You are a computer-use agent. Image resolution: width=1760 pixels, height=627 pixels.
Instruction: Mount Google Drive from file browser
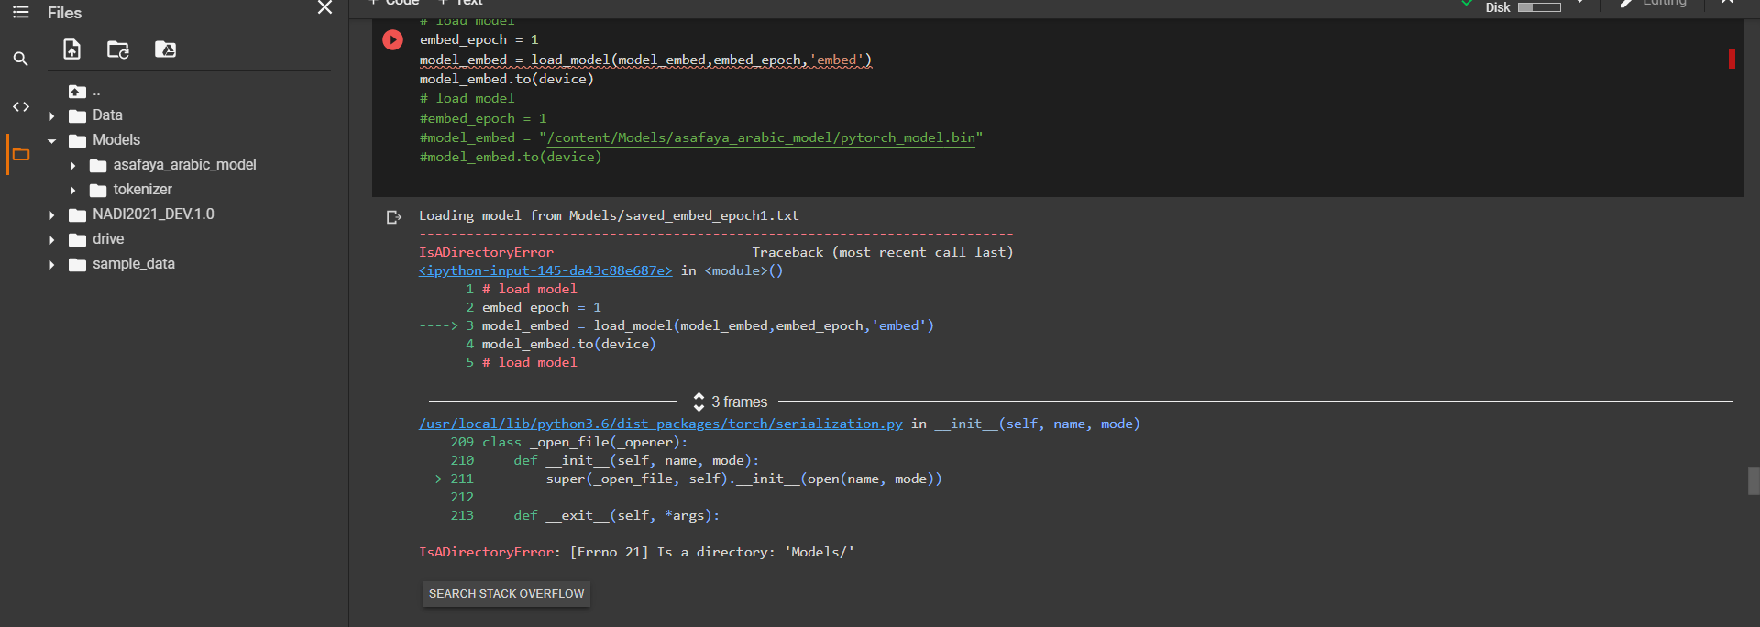(x=165, y=49)
